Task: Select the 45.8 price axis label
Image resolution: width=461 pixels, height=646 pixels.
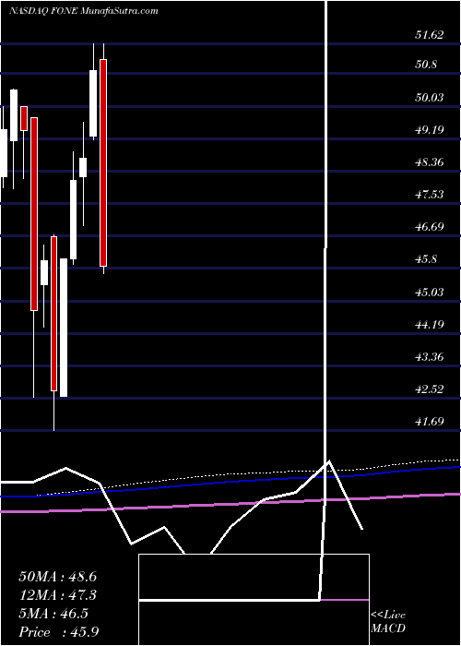Action: 427,259
